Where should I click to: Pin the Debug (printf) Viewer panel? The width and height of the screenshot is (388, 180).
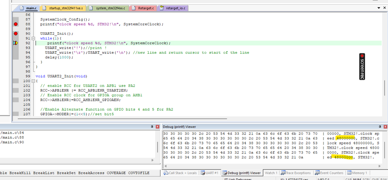click(380, 127)
